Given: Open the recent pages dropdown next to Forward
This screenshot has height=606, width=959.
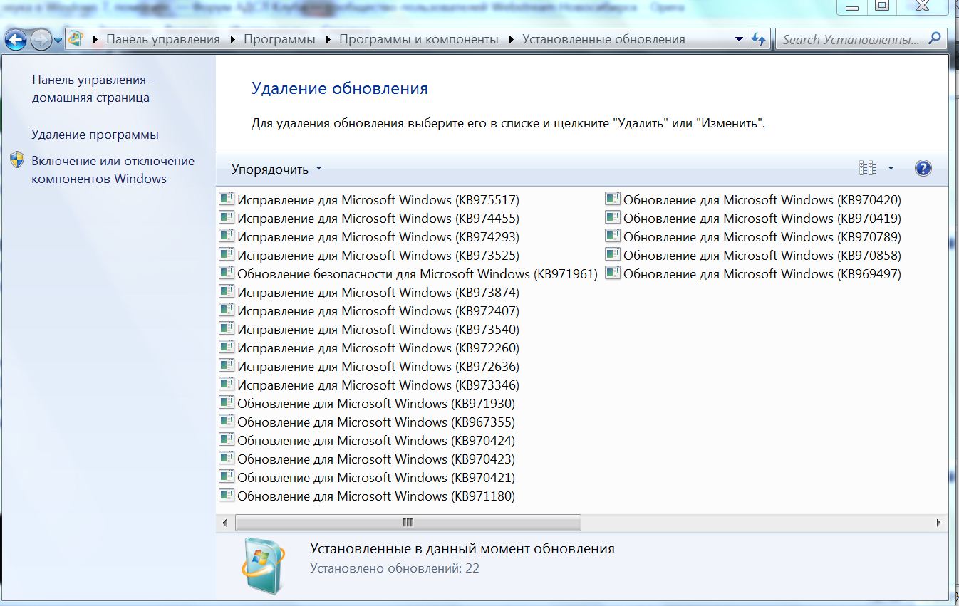Looking at the screenshot, I should [58, 40].
